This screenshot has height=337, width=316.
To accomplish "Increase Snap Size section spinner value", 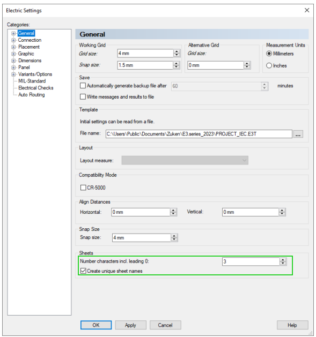I will tap(174, 236).
